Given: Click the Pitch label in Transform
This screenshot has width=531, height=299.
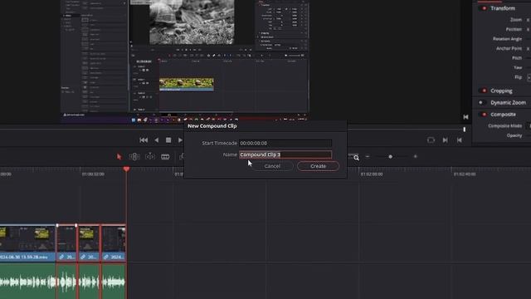Looking at the screenshot, I should point(517,58).
